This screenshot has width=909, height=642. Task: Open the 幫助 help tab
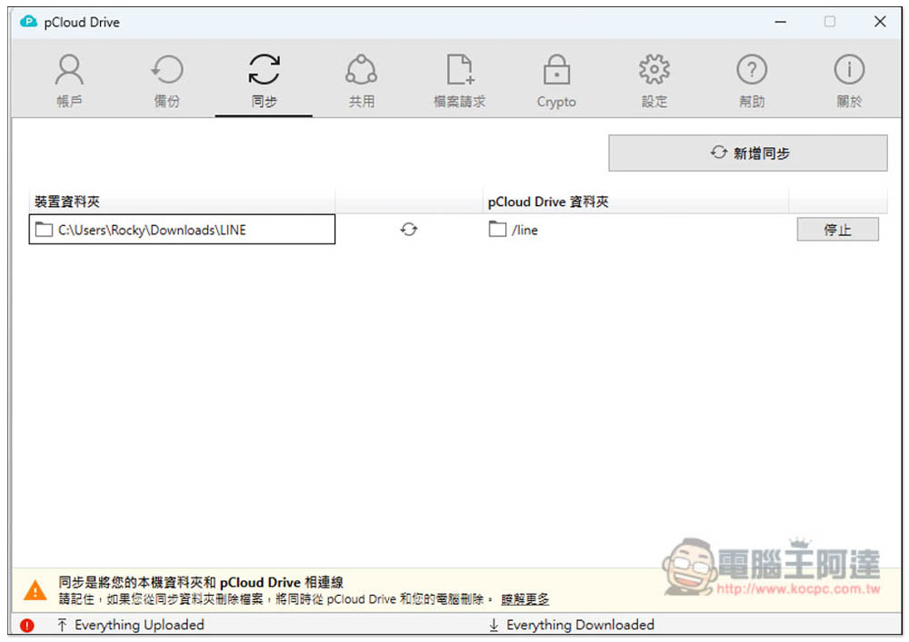[752, 80]
